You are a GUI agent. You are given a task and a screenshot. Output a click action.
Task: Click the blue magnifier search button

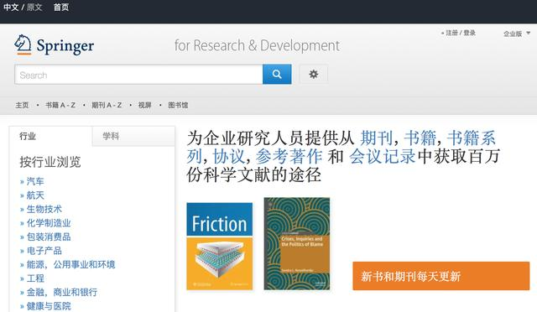tap(277, 74)
